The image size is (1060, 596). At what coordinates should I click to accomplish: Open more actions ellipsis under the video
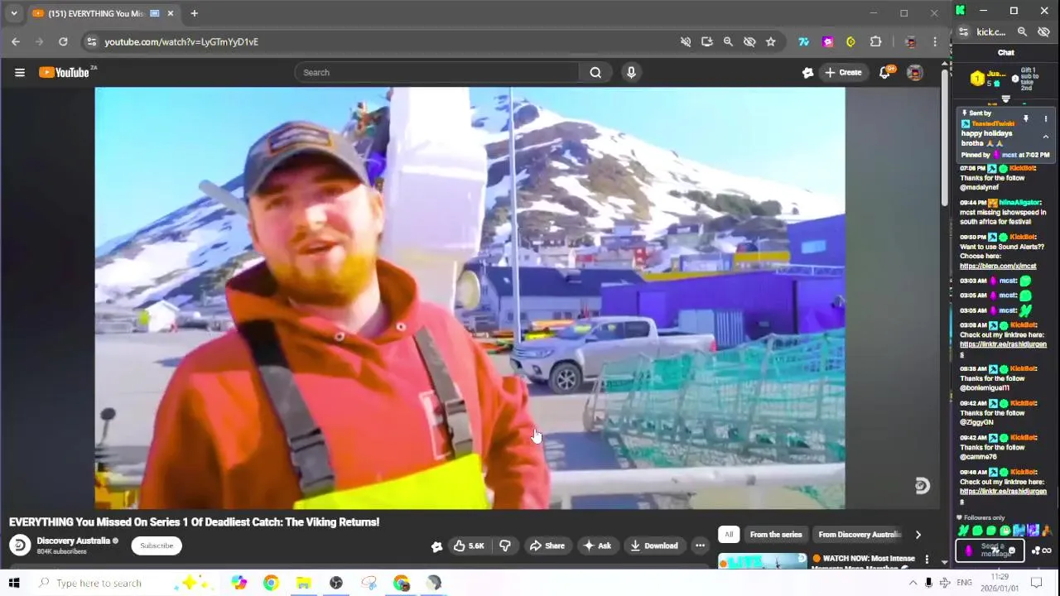point(700,546)
